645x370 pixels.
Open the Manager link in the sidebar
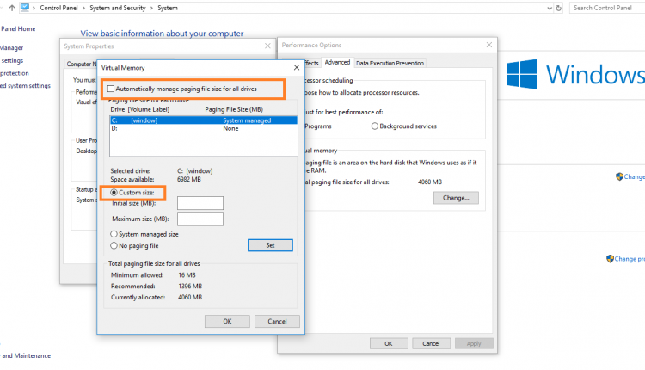(x=11, y=47)
